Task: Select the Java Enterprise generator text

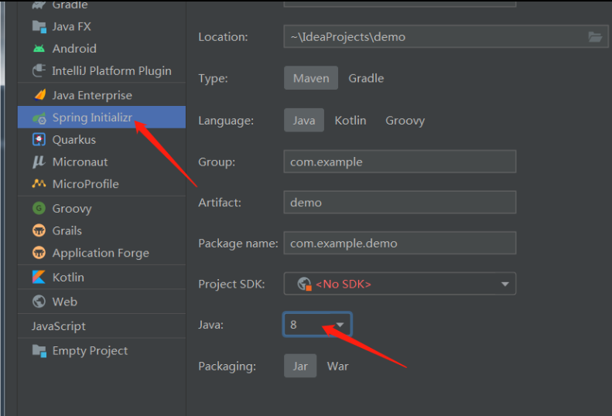Action: click(92, 95)
